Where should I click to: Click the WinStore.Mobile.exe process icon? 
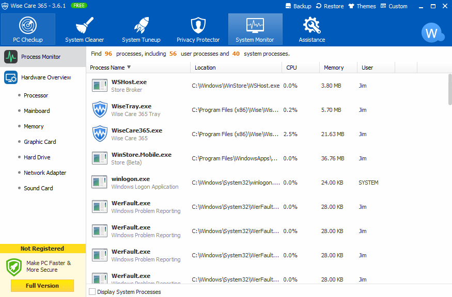coord(100,158)
